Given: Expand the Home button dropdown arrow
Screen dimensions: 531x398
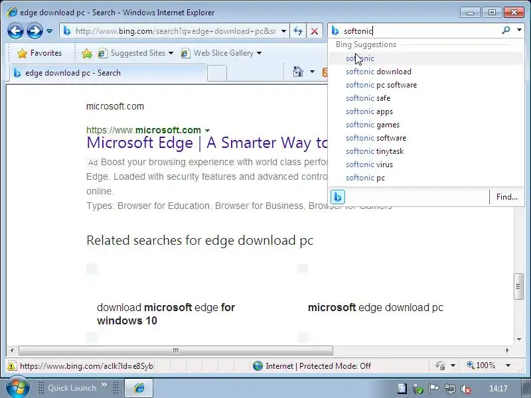Looking at the screenshot, I should click(x=312, y=72).
